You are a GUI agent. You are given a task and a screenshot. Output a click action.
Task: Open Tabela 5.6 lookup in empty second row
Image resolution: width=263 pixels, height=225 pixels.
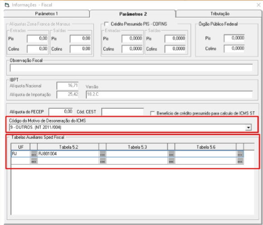(x=240, y=161)
